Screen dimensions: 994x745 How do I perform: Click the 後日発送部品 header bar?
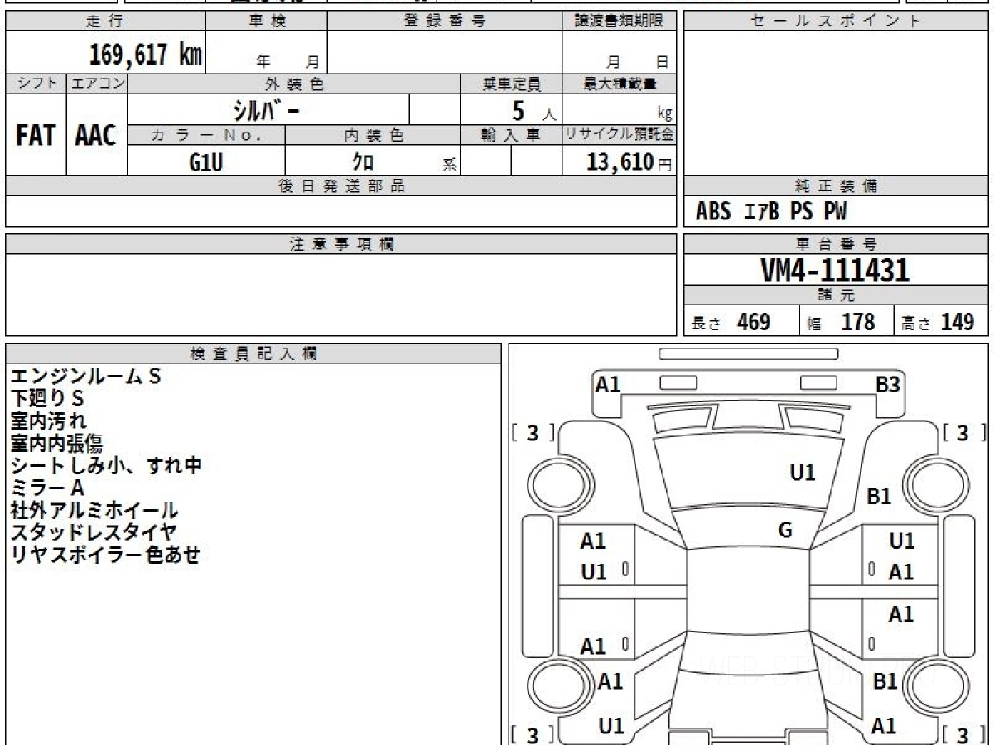(341, 186)
